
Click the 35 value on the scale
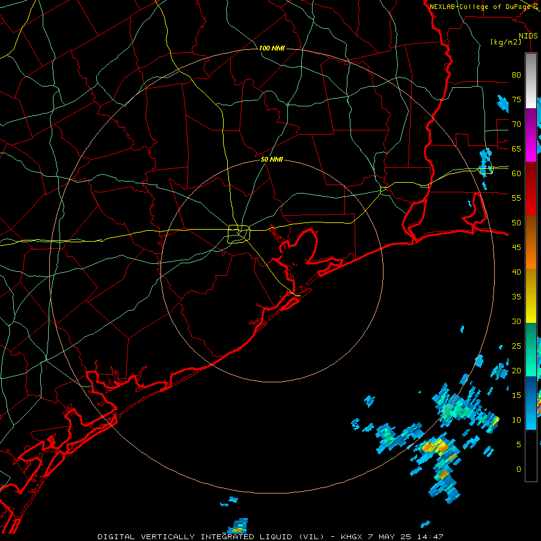tap(516, 297)
